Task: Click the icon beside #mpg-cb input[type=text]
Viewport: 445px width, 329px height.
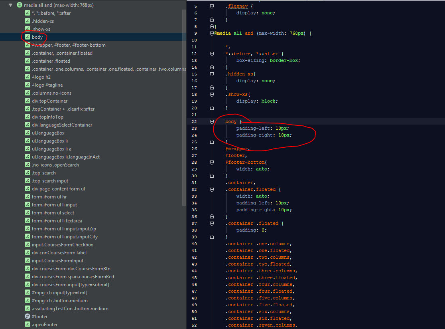Action: 28,292
